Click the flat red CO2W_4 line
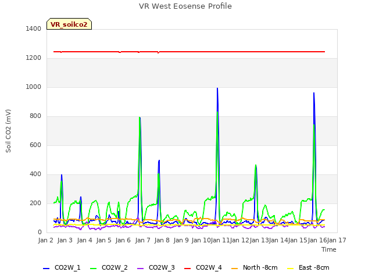372x279 pixels. coord(189,52)
